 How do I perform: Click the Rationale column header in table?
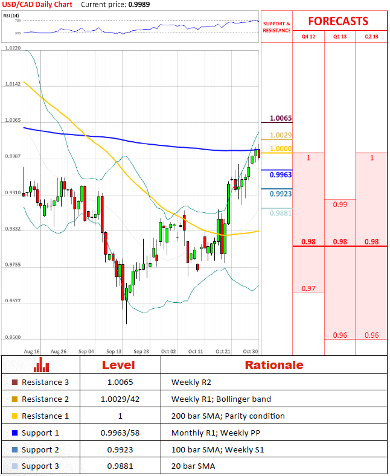(x=273, y=365)
